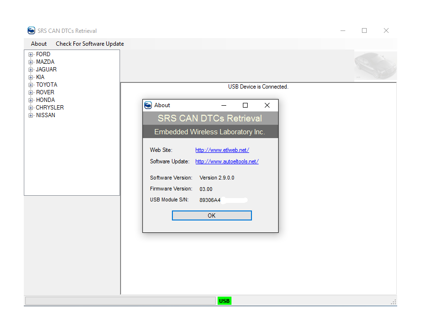Click the SRS CAN app icon in main title bar
Screen dimensions: 421x330
click(x=31, y=30)
